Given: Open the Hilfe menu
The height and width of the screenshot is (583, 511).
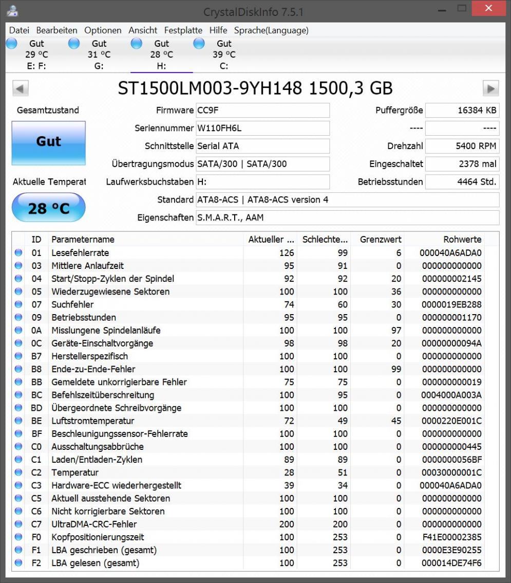Looking at the screenshot, I should coord(218,30).
